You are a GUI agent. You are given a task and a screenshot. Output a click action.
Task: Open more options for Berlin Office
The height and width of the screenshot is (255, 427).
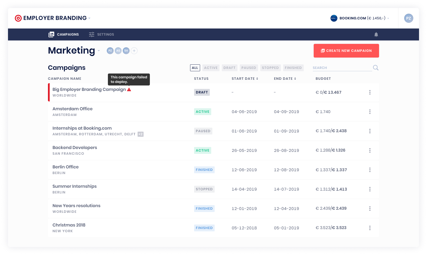click(370, 170)
